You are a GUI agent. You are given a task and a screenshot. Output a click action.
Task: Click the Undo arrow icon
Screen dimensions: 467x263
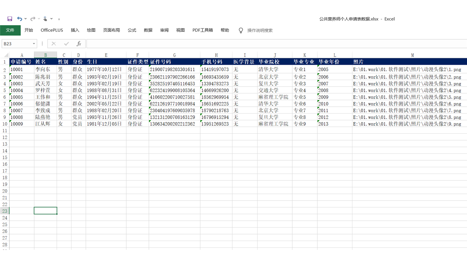19,19
